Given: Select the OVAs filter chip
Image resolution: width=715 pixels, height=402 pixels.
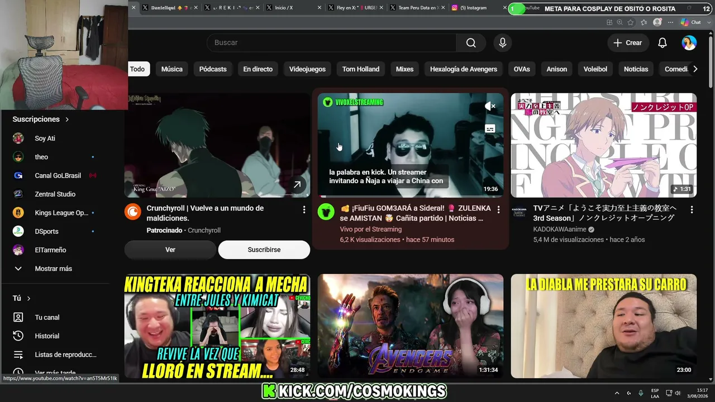Looking at the screenshot, I should [x=522, y=69].
